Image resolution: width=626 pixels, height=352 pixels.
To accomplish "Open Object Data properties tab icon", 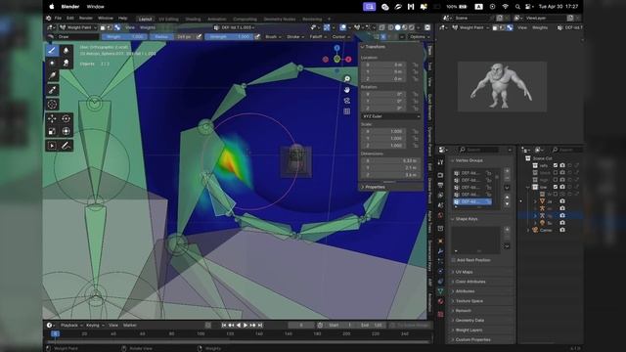I will (440, 291).
